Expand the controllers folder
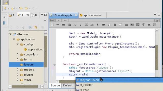The width and height of the screenshot is (163, 91). (x=18, y=54)
